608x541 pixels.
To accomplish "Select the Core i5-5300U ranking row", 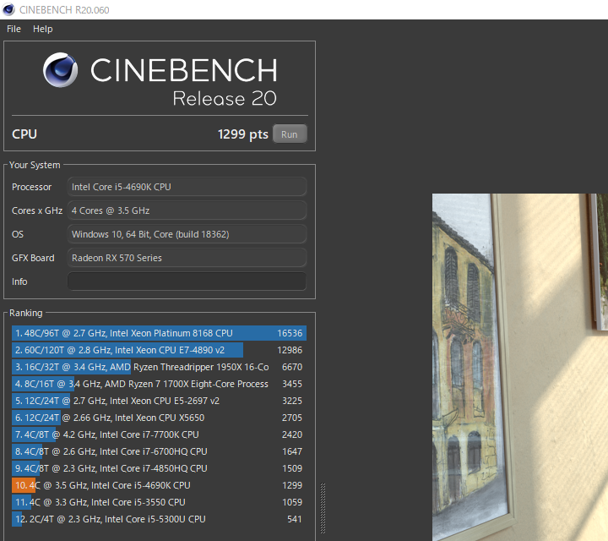I will click(159, 519).
